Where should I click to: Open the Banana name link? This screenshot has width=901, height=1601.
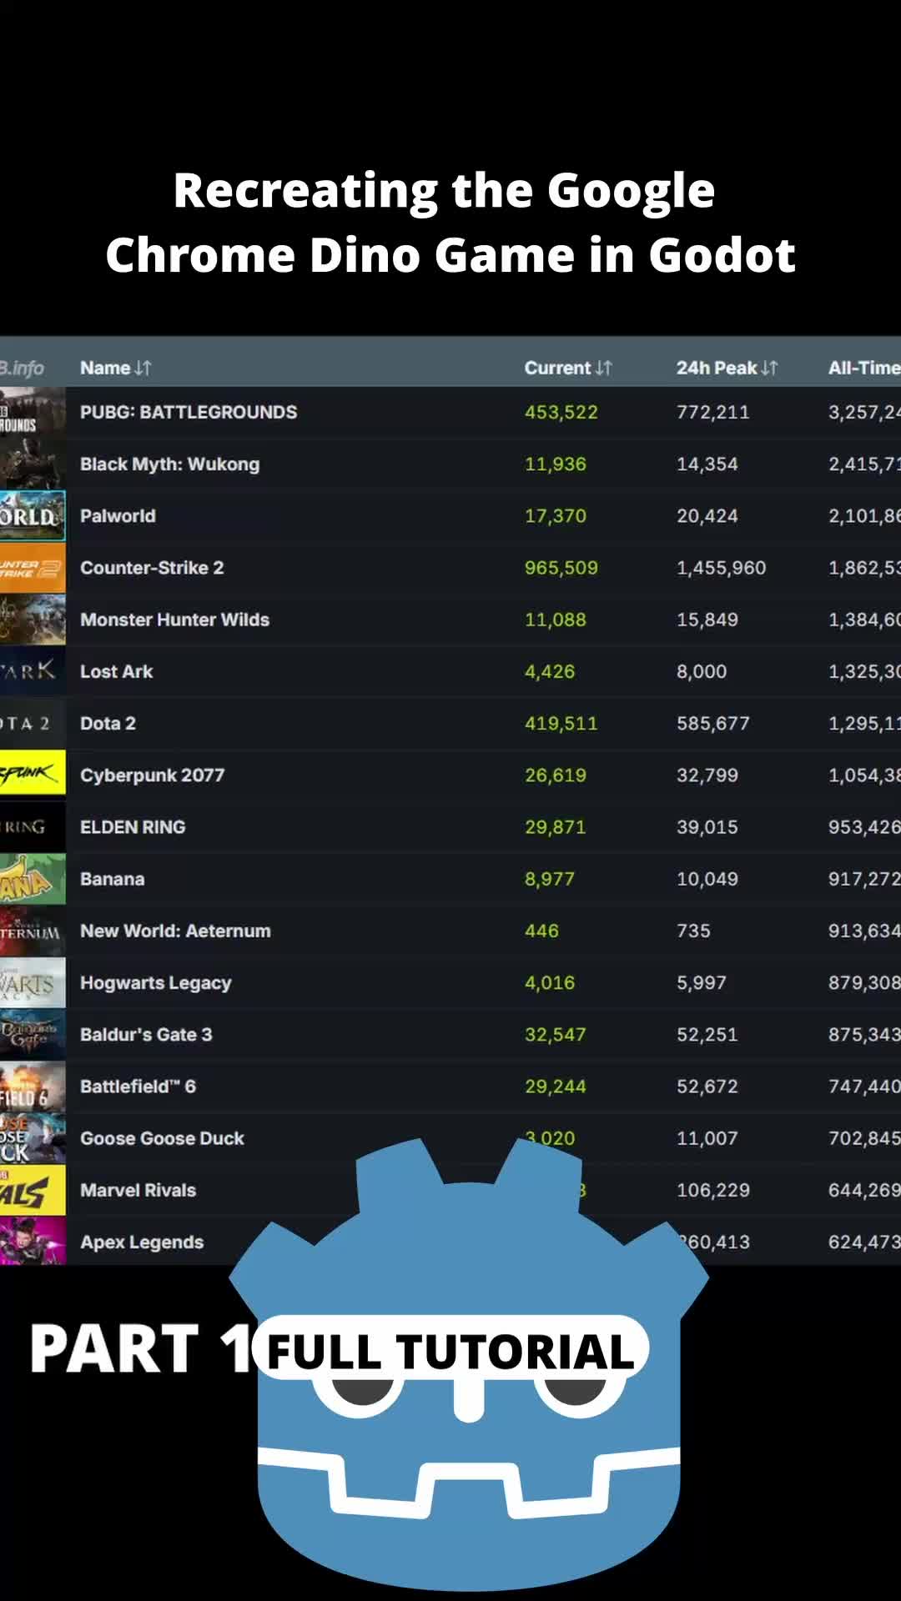112,879
